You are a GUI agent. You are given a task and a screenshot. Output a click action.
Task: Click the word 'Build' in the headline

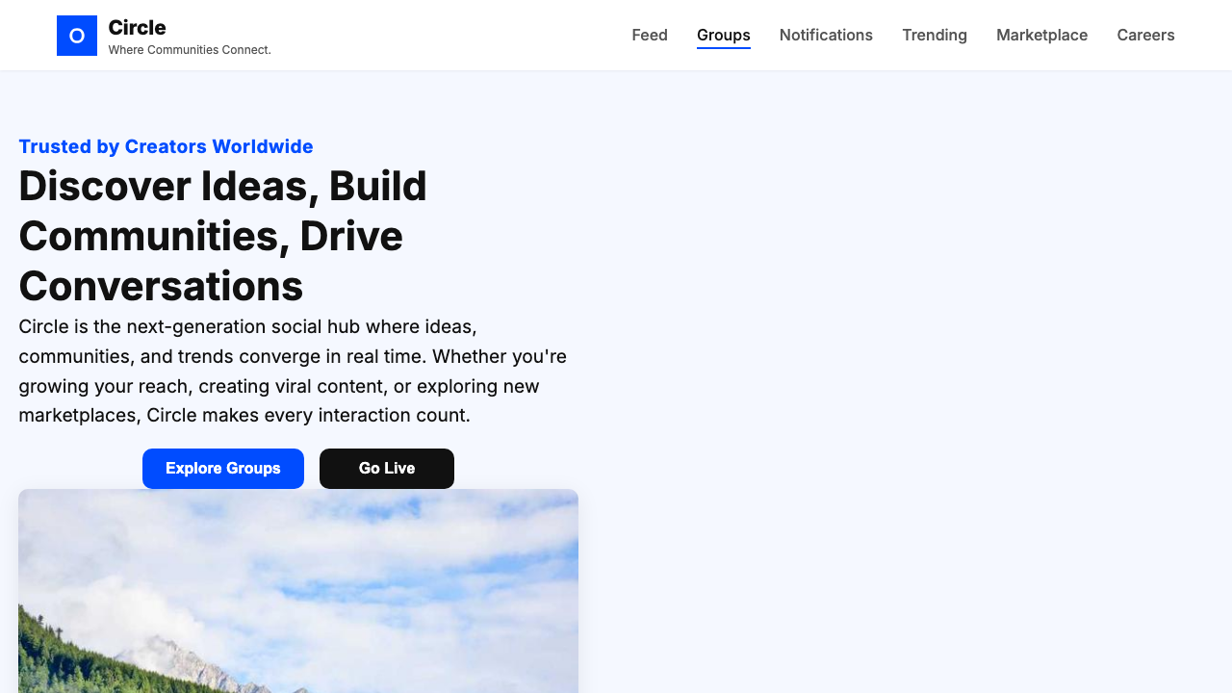point(377,186)
